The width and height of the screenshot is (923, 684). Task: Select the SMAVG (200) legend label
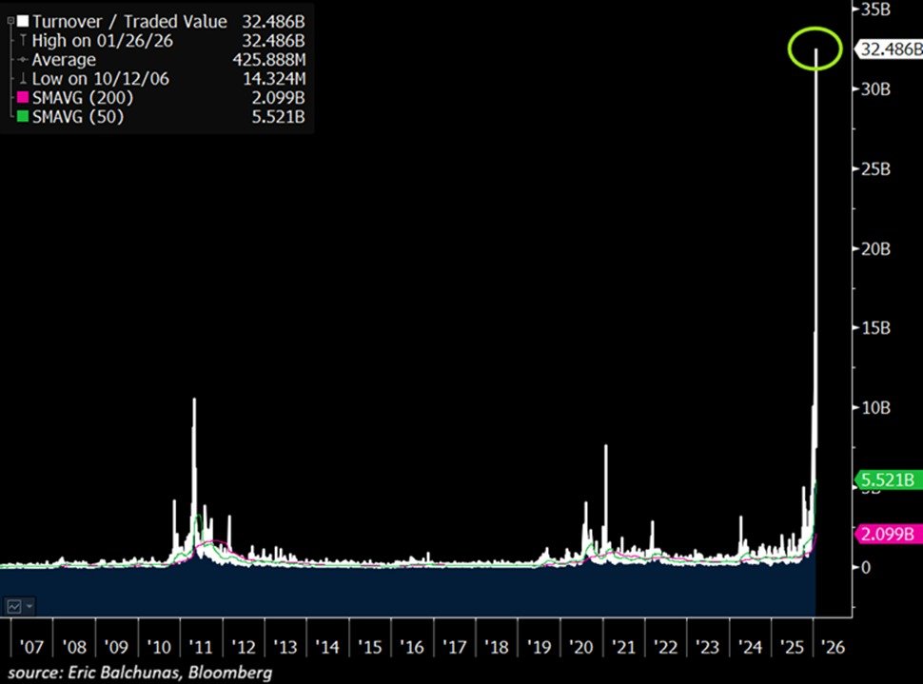83,98
